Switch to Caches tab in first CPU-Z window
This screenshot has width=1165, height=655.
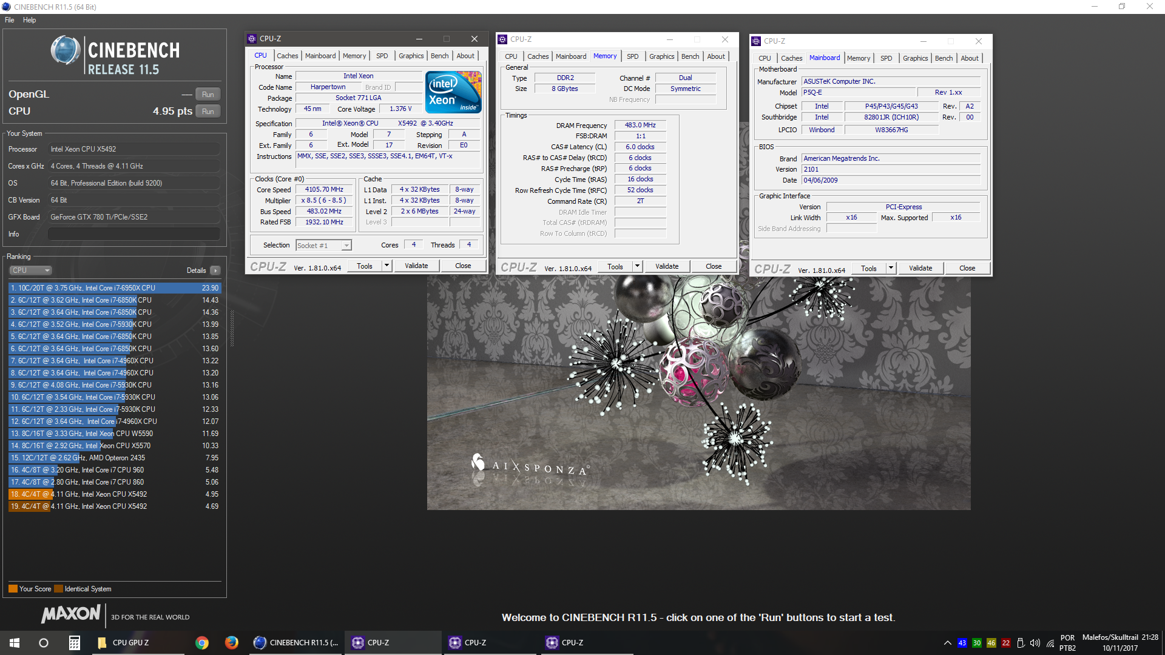[x=287, y=56]
